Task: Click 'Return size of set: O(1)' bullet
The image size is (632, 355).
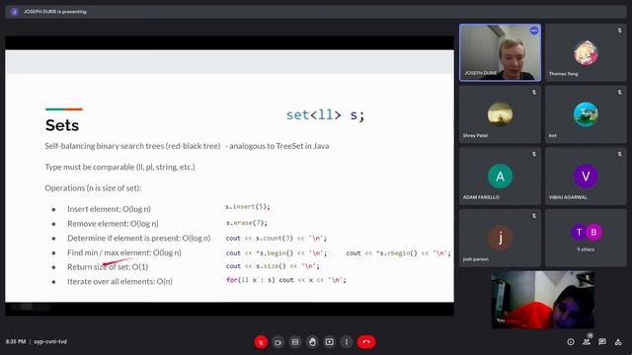Action: 108,267
